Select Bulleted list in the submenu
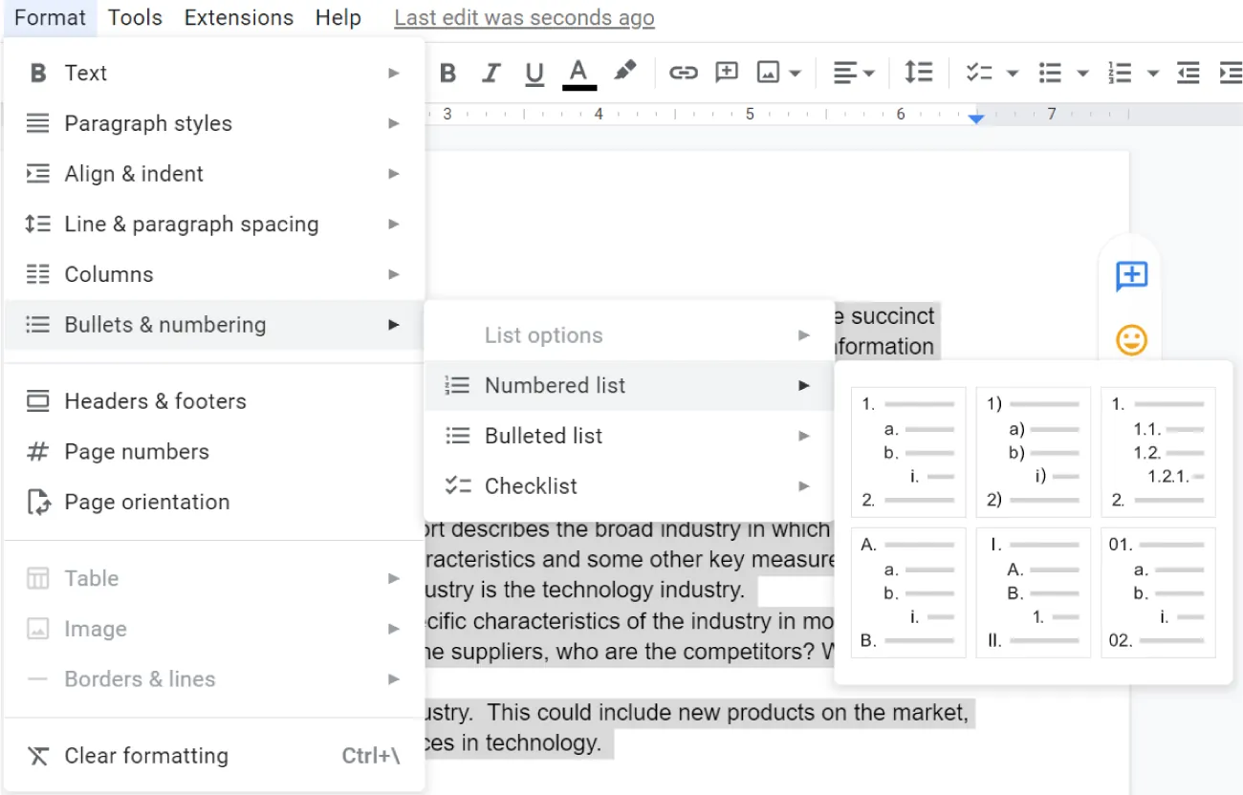Screen dimensions: 1243x795 coord(543,435)
